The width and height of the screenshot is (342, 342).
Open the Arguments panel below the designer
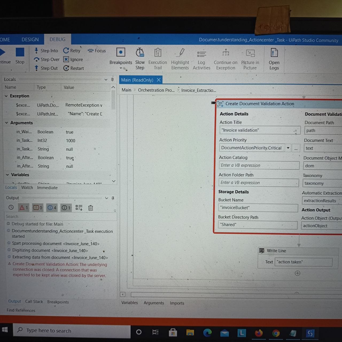point(154,303)
